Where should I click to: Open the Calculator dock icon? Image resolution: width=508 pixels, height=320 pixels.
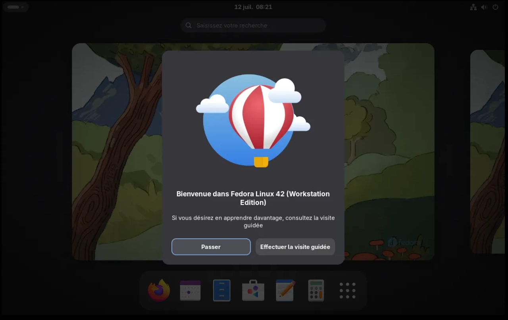(316, 290)
